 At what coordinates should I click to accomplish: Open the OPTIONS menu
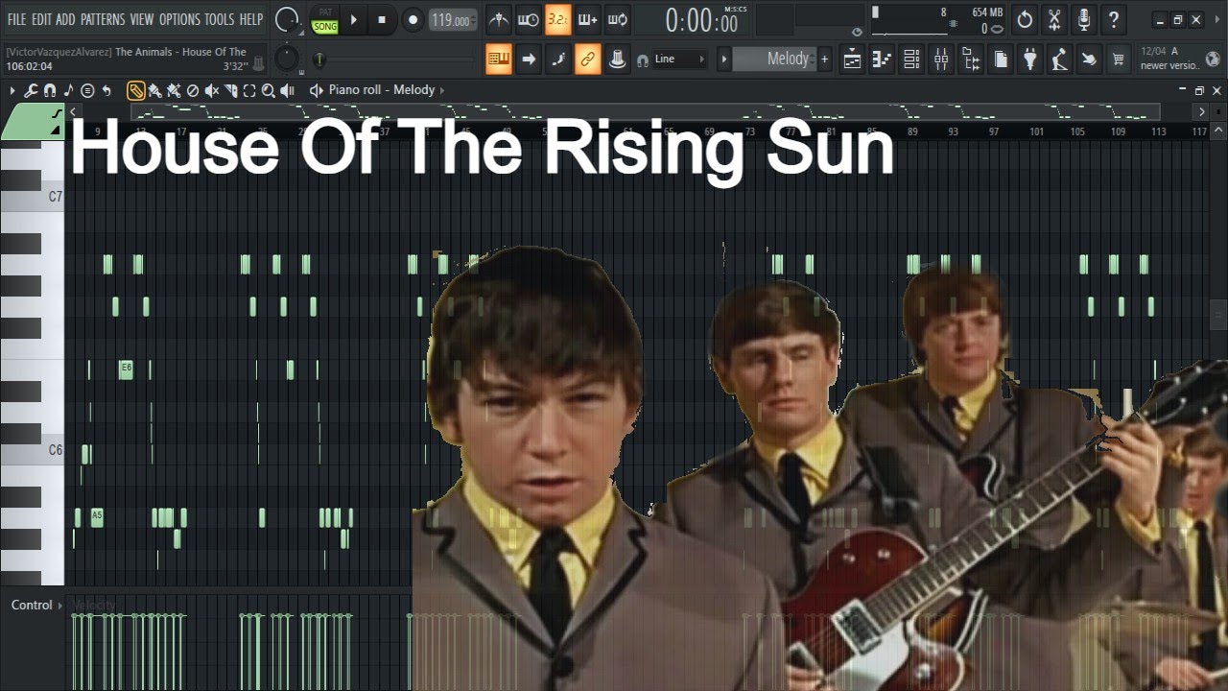[179, 19]
